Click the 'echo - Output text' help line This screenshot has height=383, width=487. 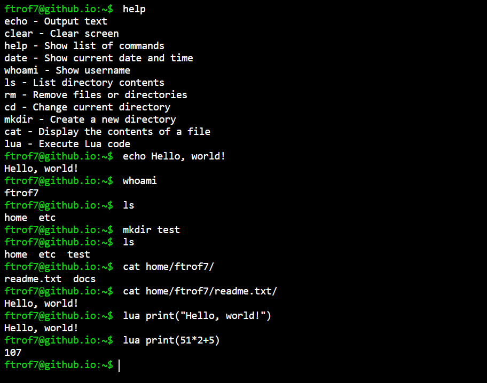[56, 21]
